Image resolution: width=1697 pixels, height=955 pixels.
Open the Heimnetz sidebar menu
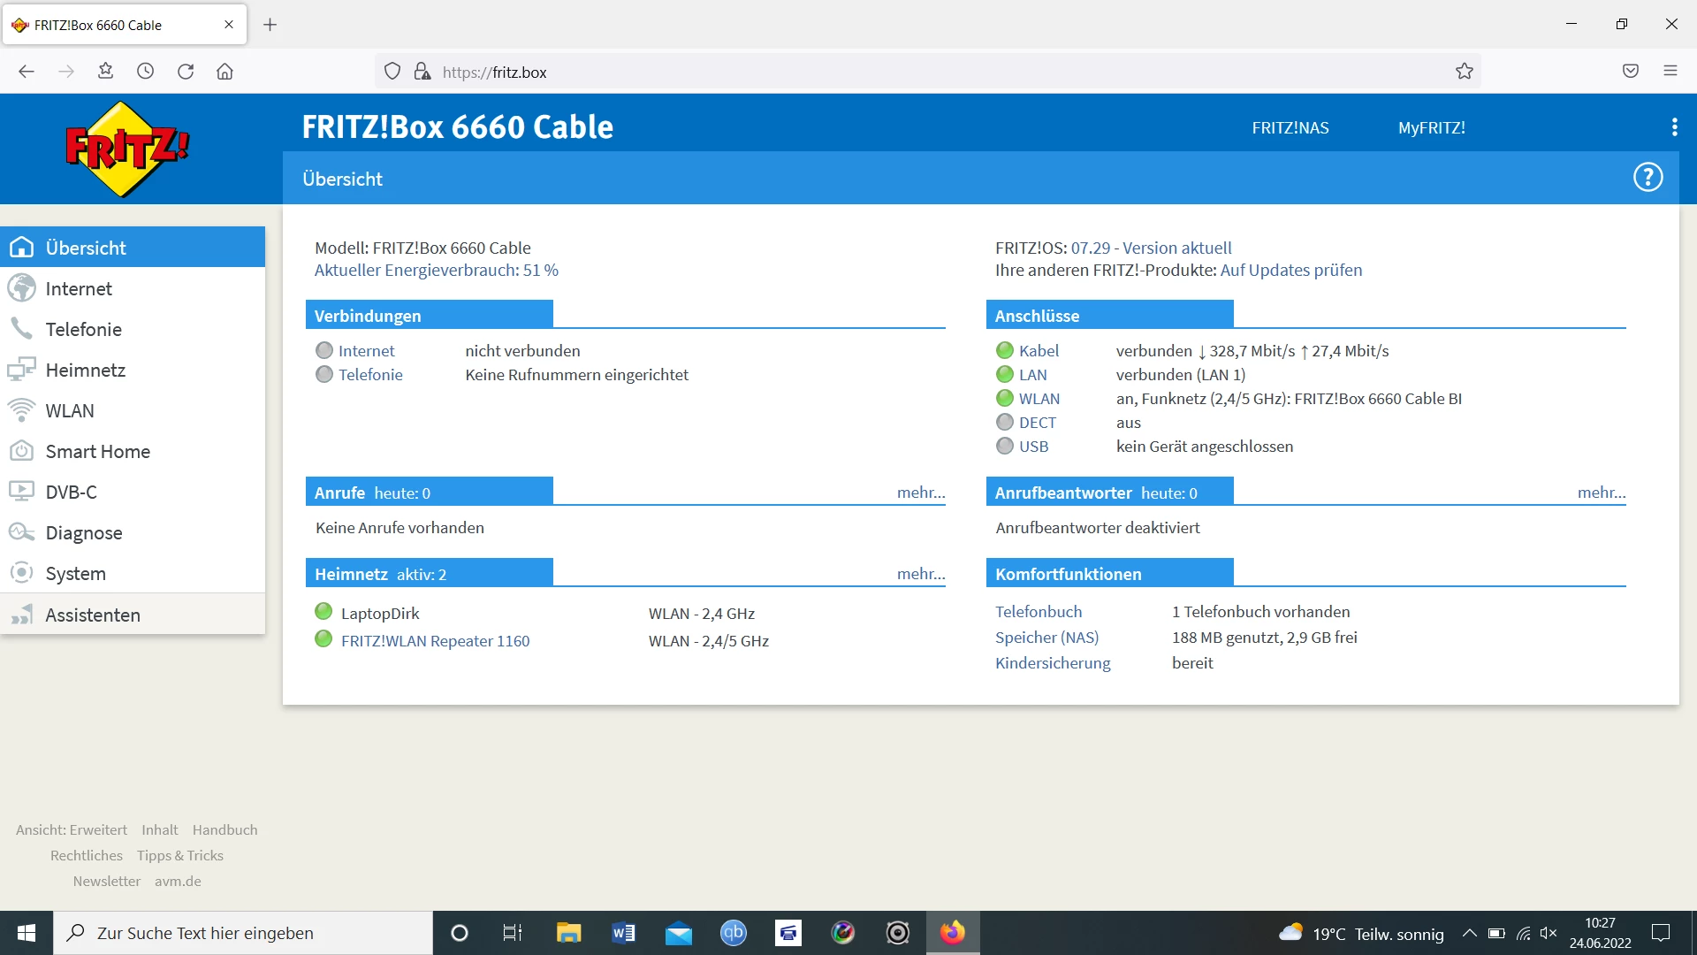(86, 370)
